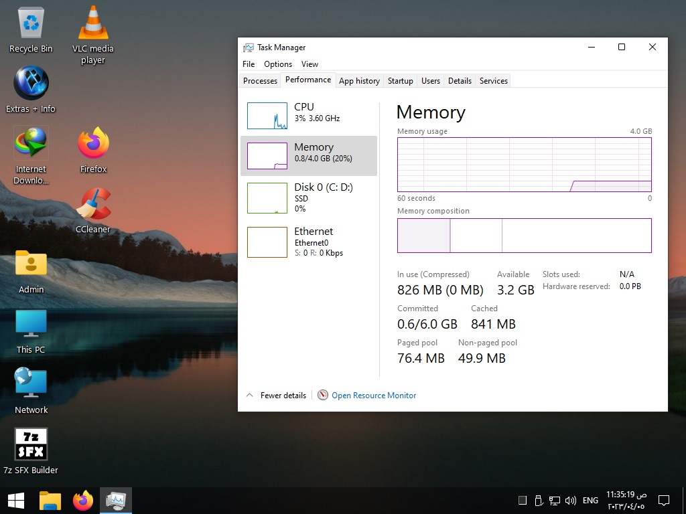Click the Memory composition bar
This screenshot has width=686, height=514.
[x=524, y=236]
